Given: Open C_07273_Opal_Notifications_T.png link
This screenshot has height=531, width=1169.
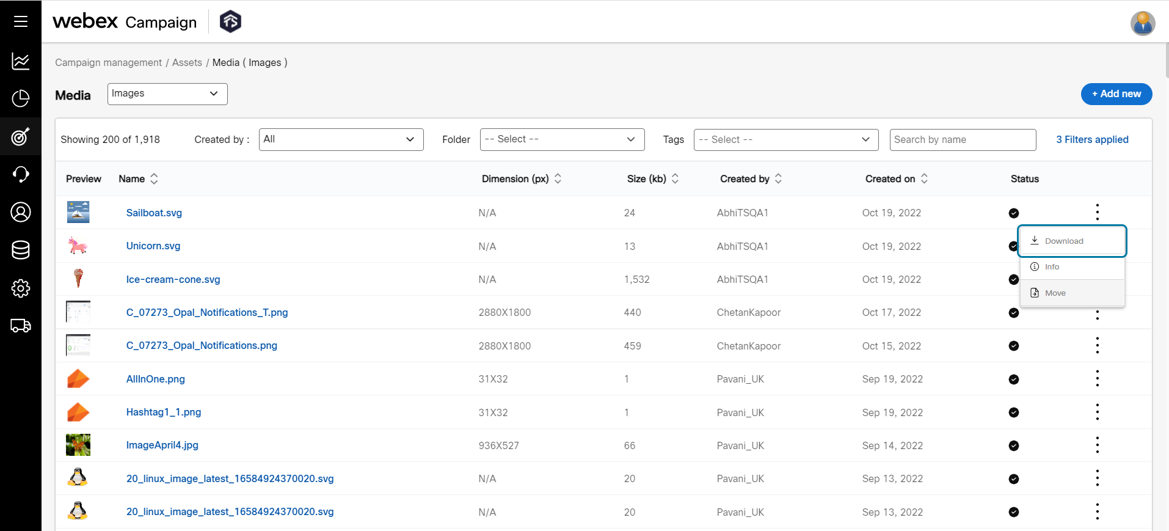Looking at the screenshot, I should point(207,312).
